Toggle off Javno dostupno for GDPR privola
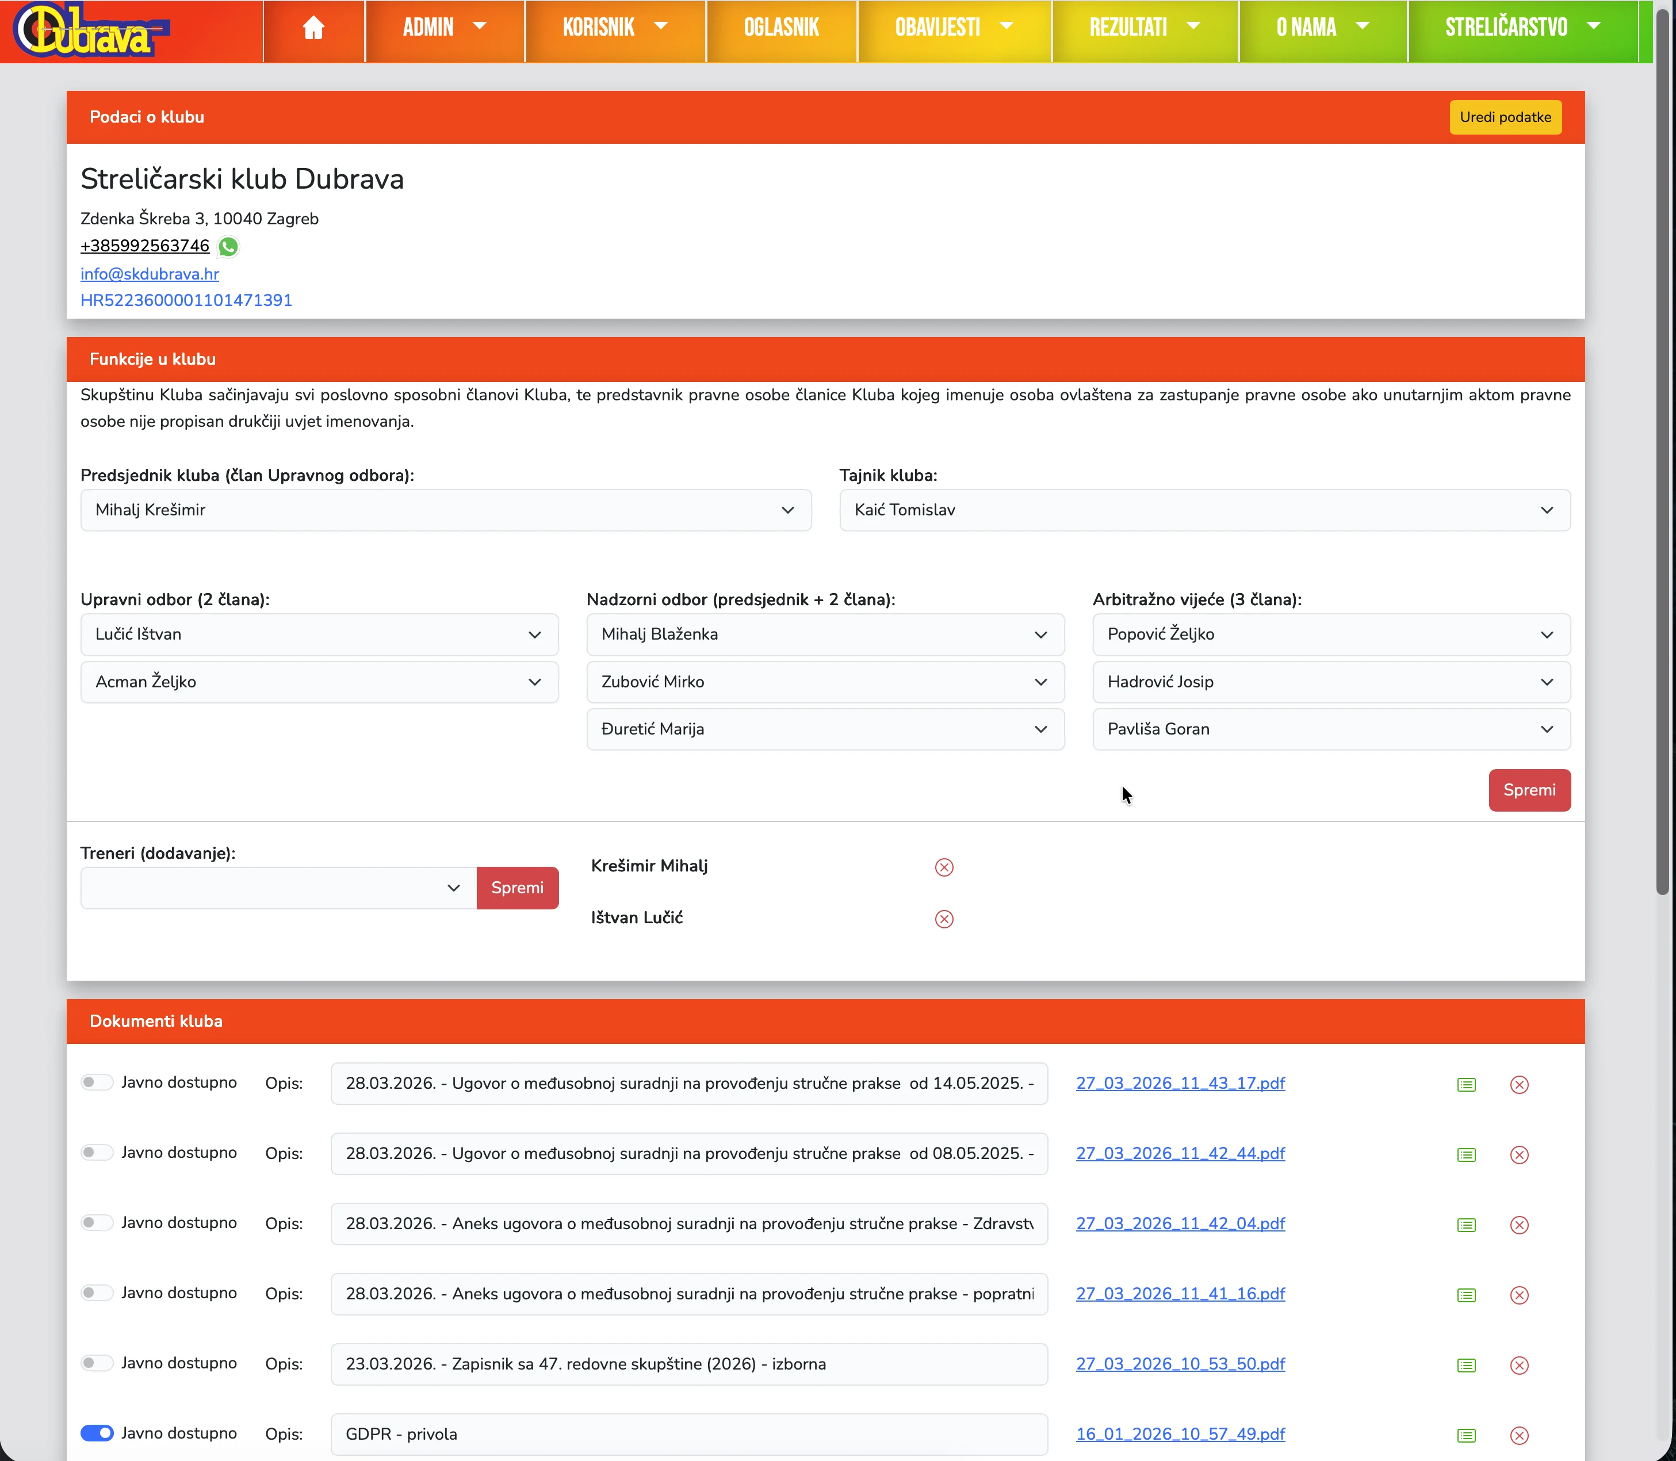Image resolution: width=1676 pixels, height=1461 pixels. 97,1433
